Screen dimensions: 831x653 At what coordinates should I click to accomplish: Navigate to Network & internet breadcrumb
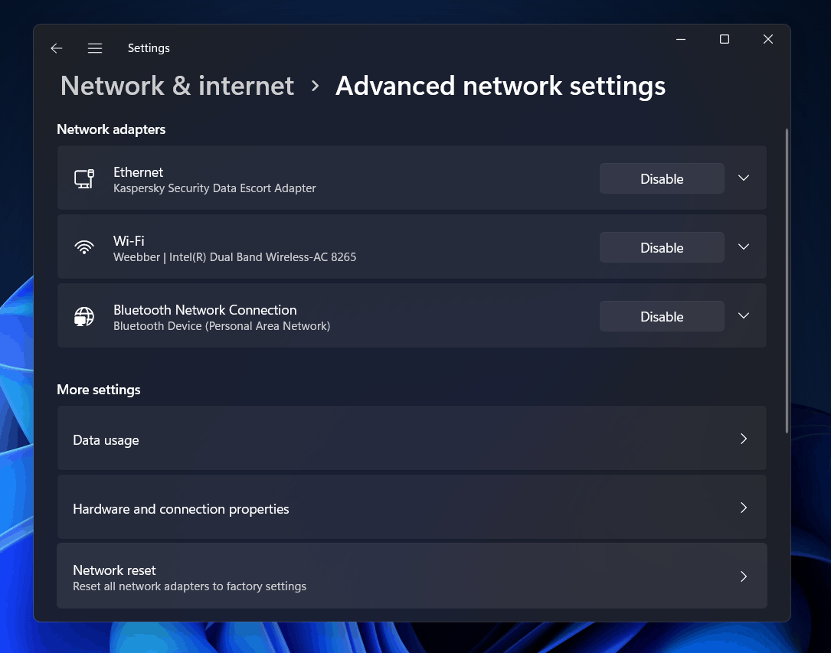coord(177,86)
